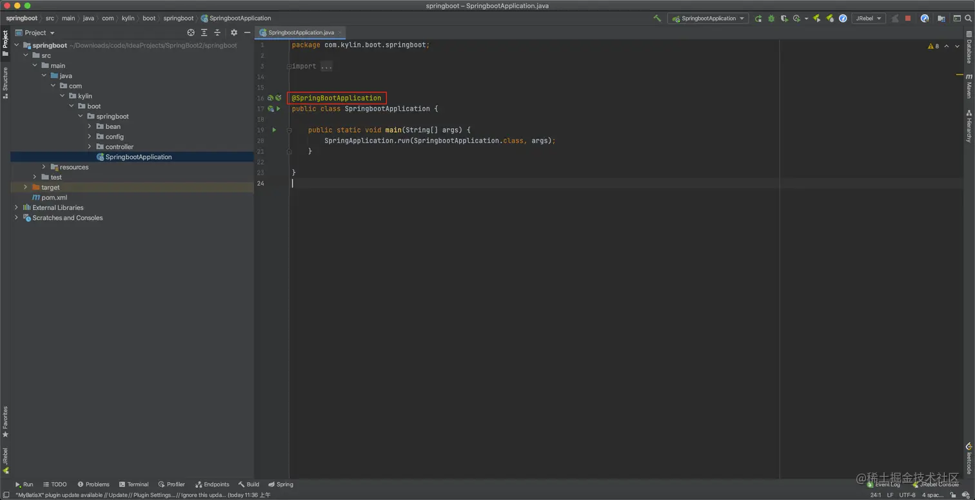Open the profiler options dropdown arrow
This screenshot has width=975, height=500.
click(x=806, y=19)
